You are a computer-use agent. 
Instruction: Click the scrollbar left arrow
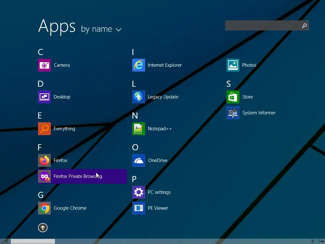[7, 241]
